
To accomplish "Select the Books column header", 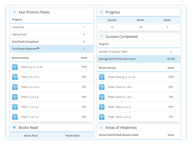I will point(167,20).
